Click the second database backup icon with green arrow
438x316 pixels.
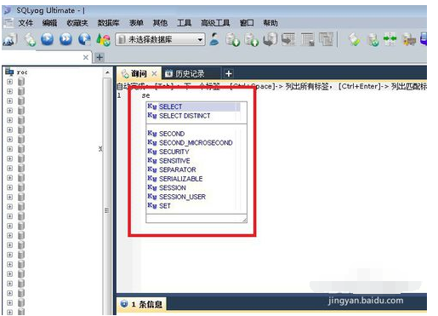[x=251, y=39]
